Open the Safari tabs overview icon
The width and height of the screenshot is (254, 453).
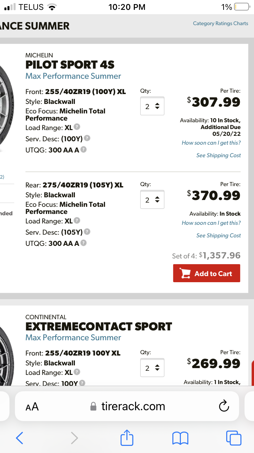point(234,438)
